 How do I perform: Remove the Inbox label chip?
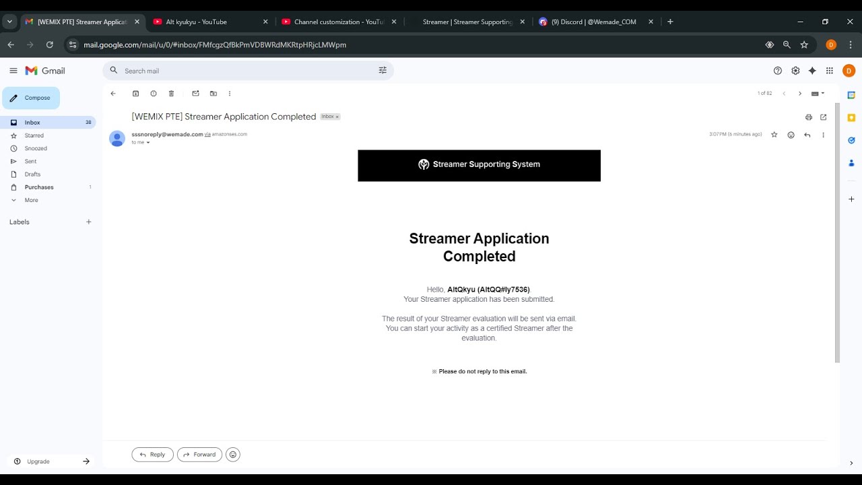click(x=337, y=117)
